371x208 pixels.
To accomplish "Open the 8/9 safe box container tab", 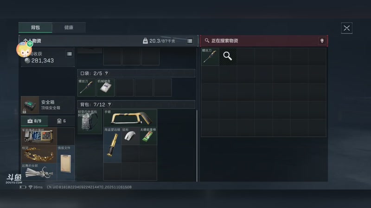I will tap(34, 121).
